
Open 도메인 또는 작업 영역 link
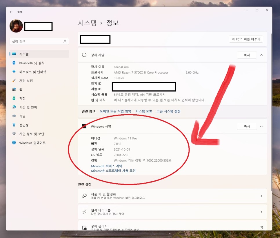(115, 111)
